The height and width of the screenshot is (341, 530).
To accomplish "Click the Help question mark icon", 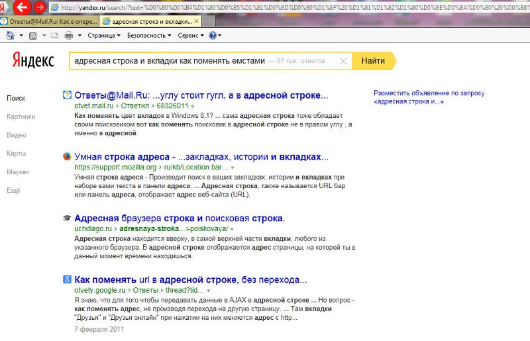I will [x=213, y=35].
